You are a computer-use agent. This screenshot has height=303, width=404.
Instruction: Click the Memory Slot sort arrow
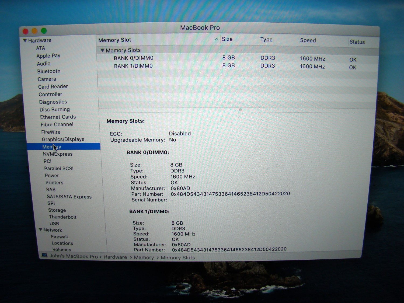(x=217, y=39)
